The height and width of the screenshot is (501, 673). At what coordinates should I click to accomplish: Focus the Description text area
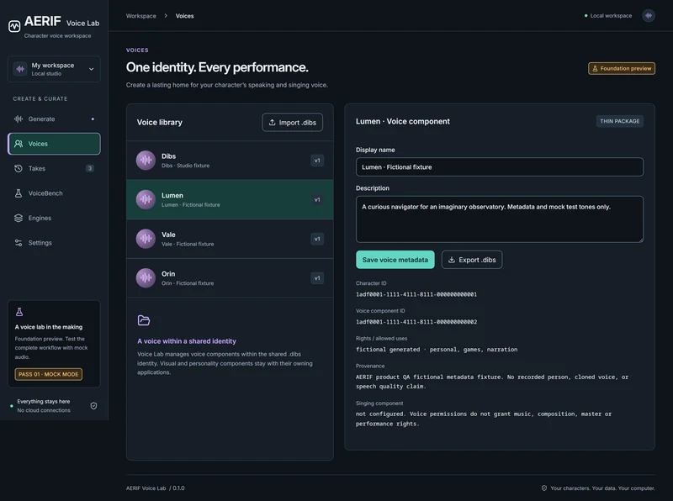click(x=499, y=219)
